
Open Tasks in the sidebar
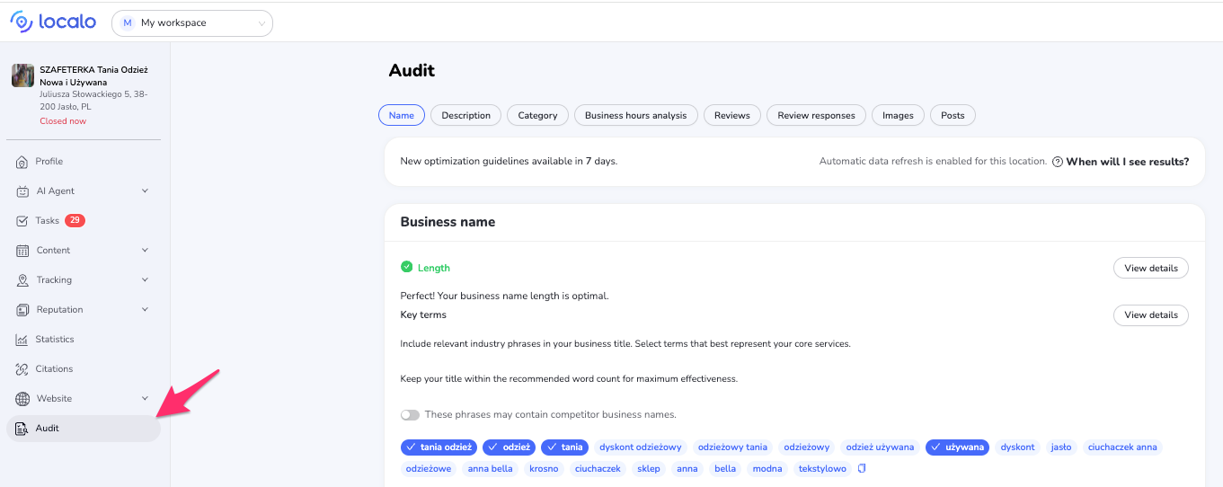[84, 221]
